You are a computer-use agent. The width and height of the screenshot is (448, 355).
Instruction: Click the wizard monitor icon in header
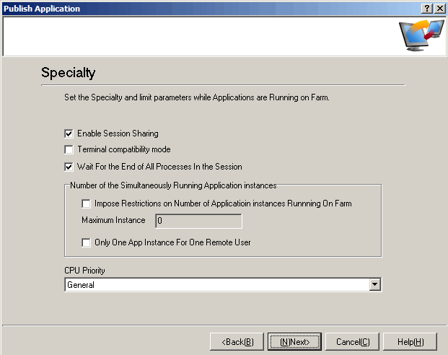[421, 35]
